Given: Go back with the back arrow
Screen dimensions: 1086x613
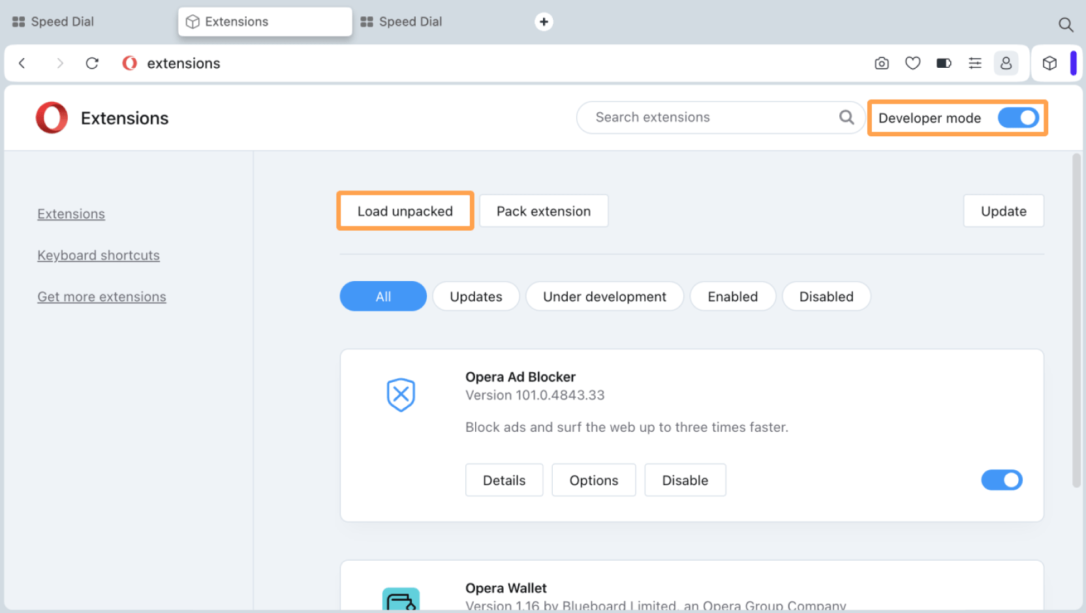Looking at the screenshot, I should (x=22, y=63).
